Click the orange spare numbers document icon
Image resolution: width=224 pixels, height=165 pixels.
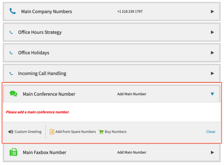tap(52, 132)
